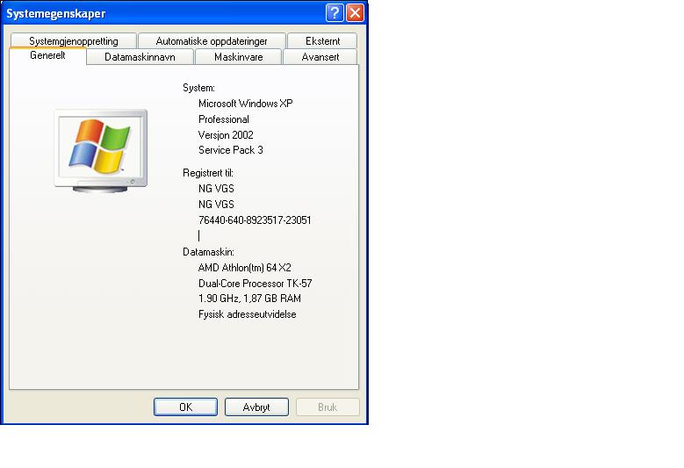
Task: Click the Avbryt button
Action: point(256,407)
